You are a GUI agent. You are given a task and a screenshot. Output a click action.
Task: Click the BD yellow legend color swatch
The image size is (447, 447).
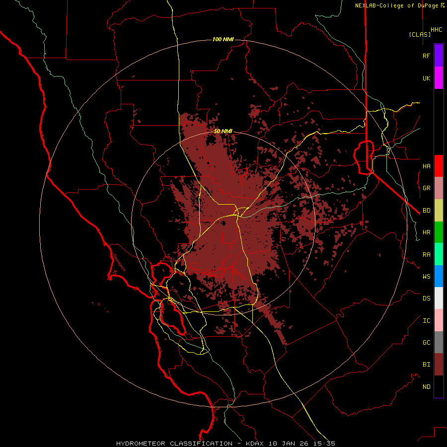point(439,211)
